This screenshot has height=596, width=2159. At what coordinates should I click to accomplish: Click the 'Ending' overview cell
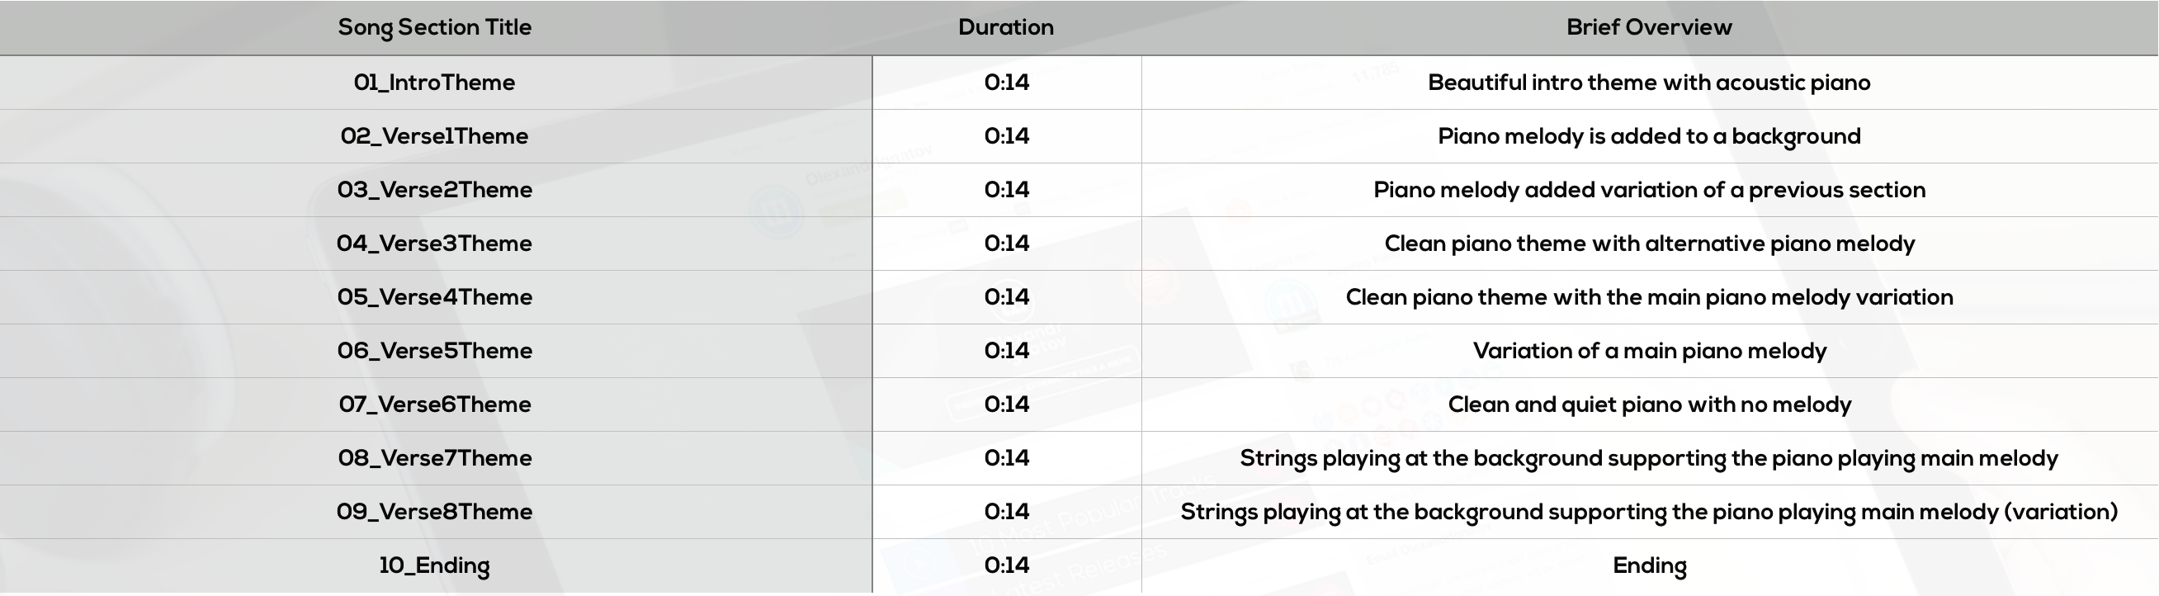(1649, 565)
